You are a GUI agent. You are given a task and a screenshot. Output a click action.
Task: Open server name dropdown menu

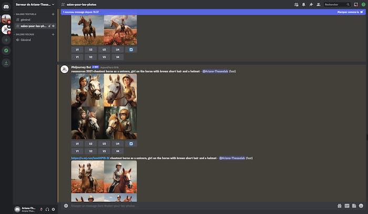pyautogui.click(x=35, y=4)
